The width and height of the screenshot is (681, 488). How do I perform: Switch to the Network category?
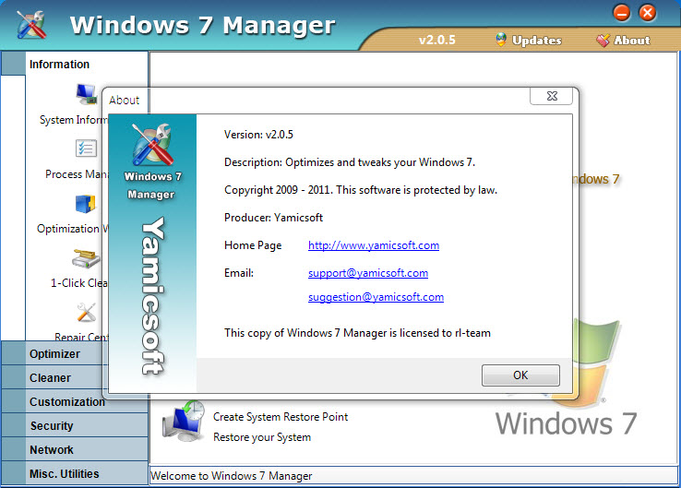click(75, 449)
